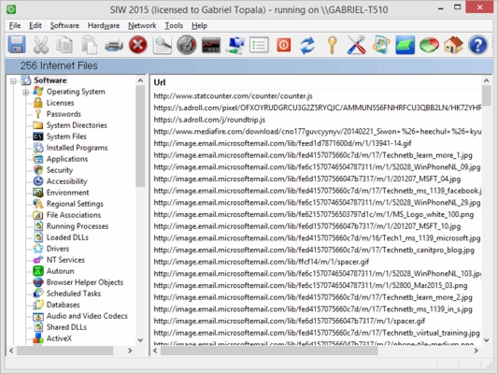Click the blue refresh arrows icon

pyautogui.click(x=307, y=45)
